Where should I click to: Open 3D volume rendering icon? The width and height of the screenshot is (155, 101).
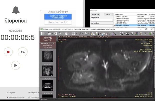point(136,33)
